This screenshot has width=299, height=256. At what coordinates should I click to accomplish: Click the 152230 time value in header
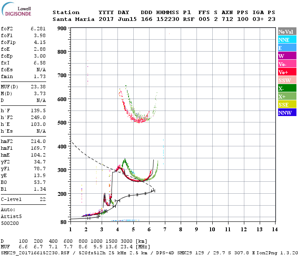167,19
